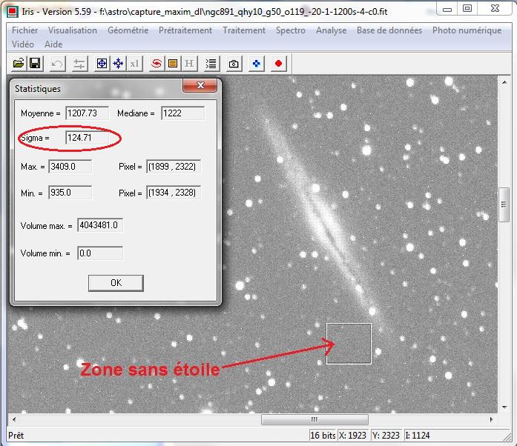This screenshot has height=446, width=517.
Task: Click the 'Prêt' status text
Action: 16,436
